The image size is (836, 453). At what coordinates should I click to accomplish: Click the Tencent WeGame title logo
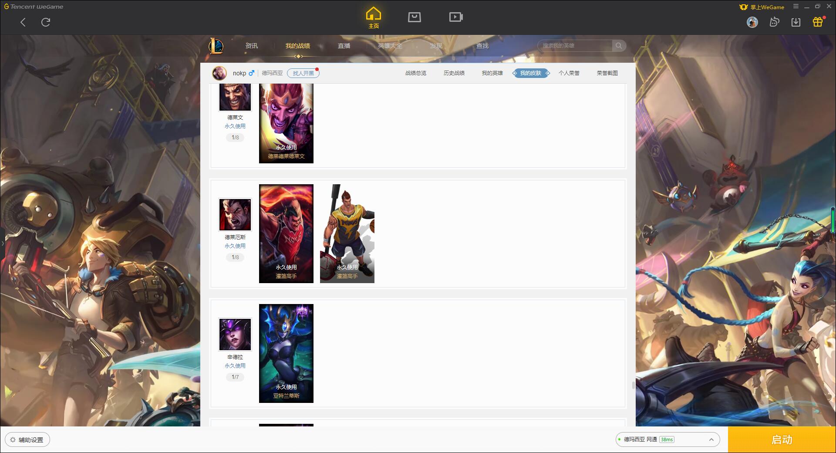pyautogui.click(x=34, y=7)
